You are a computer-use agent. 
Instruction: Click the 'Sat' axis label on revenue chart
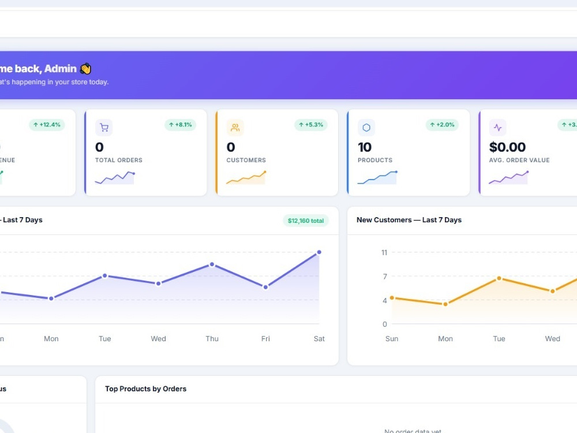click(x=319, y=339)
